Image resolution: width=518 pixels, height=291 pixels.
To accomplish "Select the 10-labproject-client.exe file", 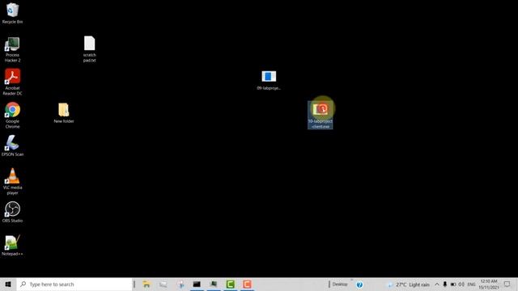I will click(321, 115).
